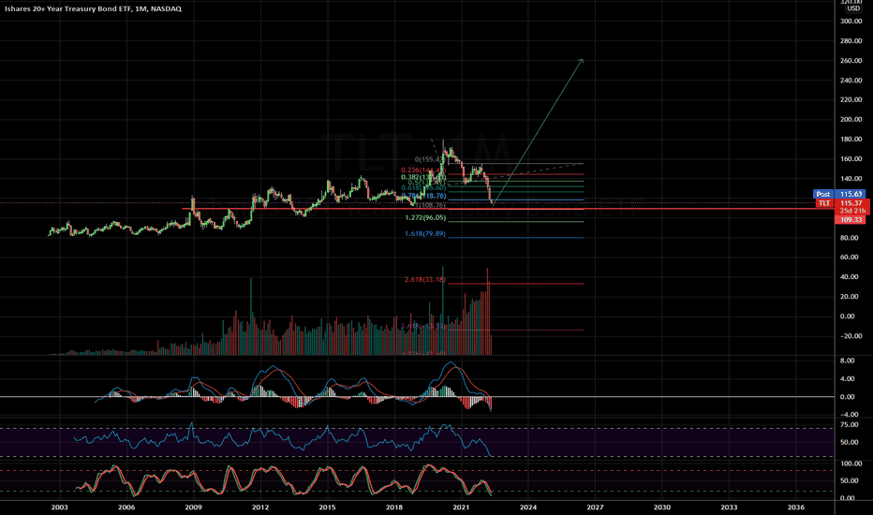Click the 75.00 RSI scale value
873x515 pixels.
(x=849, y=425)
